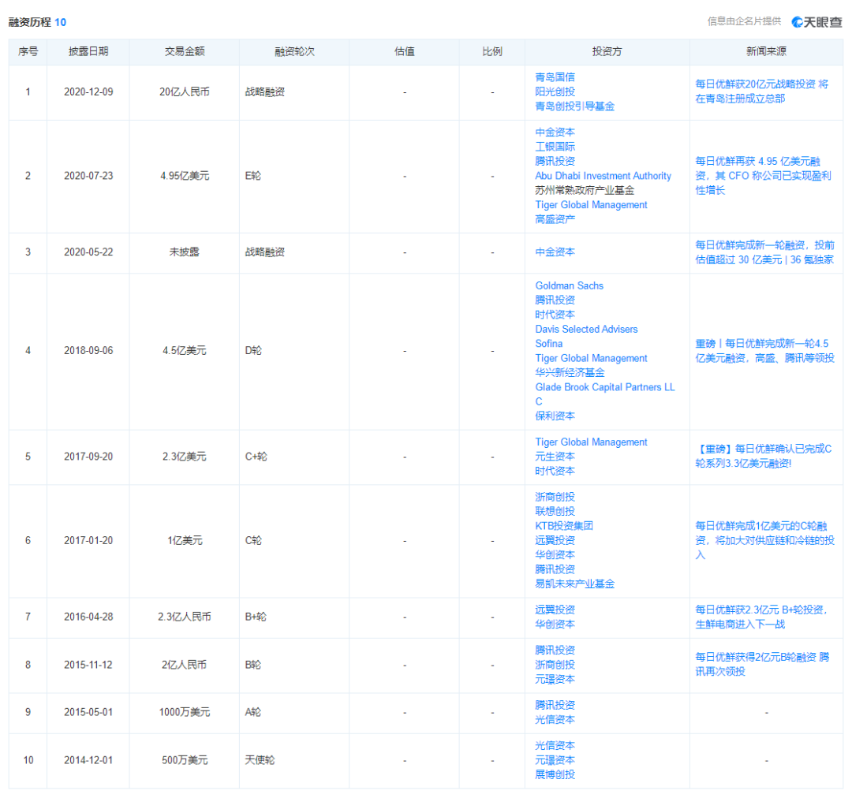Open Davis Selected Advisers investor link
This screenshot has height=798, width=852.
tap(586, 329)
